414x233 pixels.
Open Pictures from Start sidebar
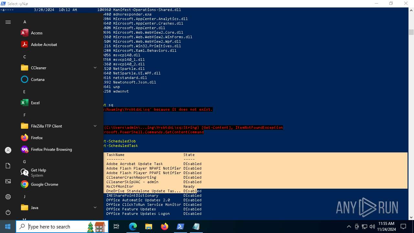(8, 181)
